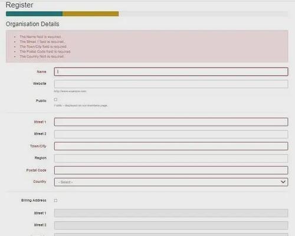The height and width of the screenshot is (236, 295).
Task: Click the Postal Code field
Action: pos(171,171)
